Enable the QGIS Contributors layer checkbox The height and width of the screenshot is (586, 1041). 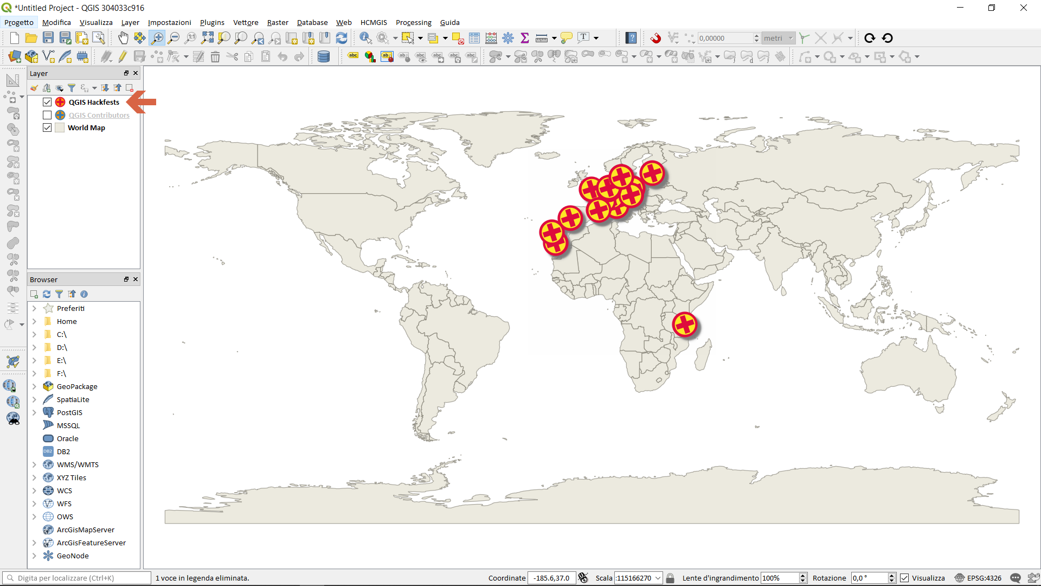click(x=47, y=115)
